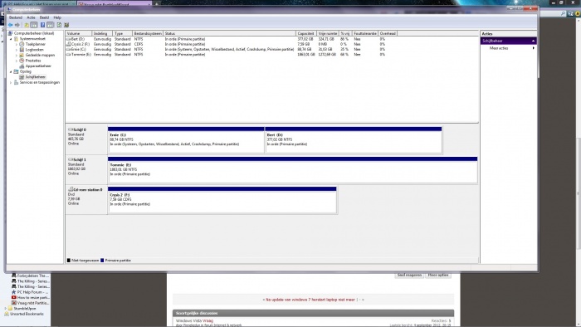Click the rightmost Settings icon in toolbar
The image size is (581, 327).
click(x=66, y=25)
